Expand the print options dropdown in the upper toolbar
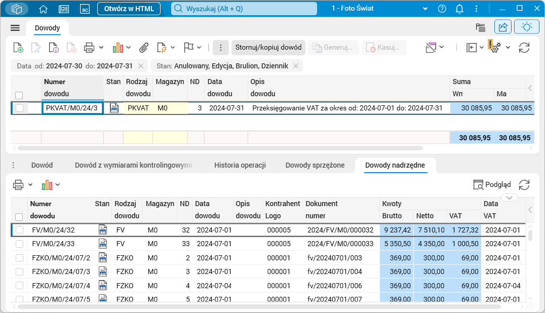 (x=101, y=48)
